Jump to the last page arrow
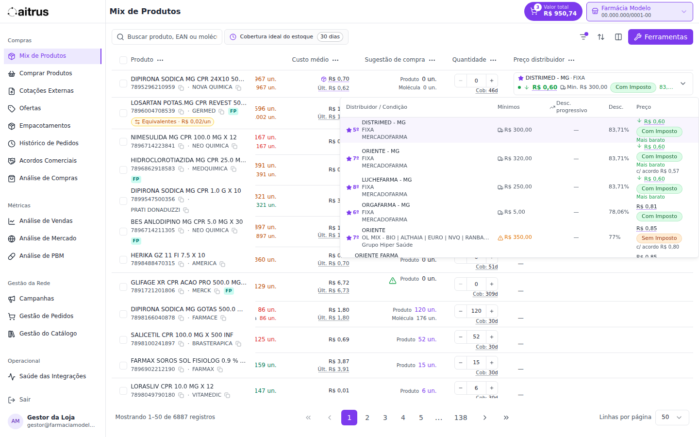The image size is (699, 437). [x=506, y=418]
